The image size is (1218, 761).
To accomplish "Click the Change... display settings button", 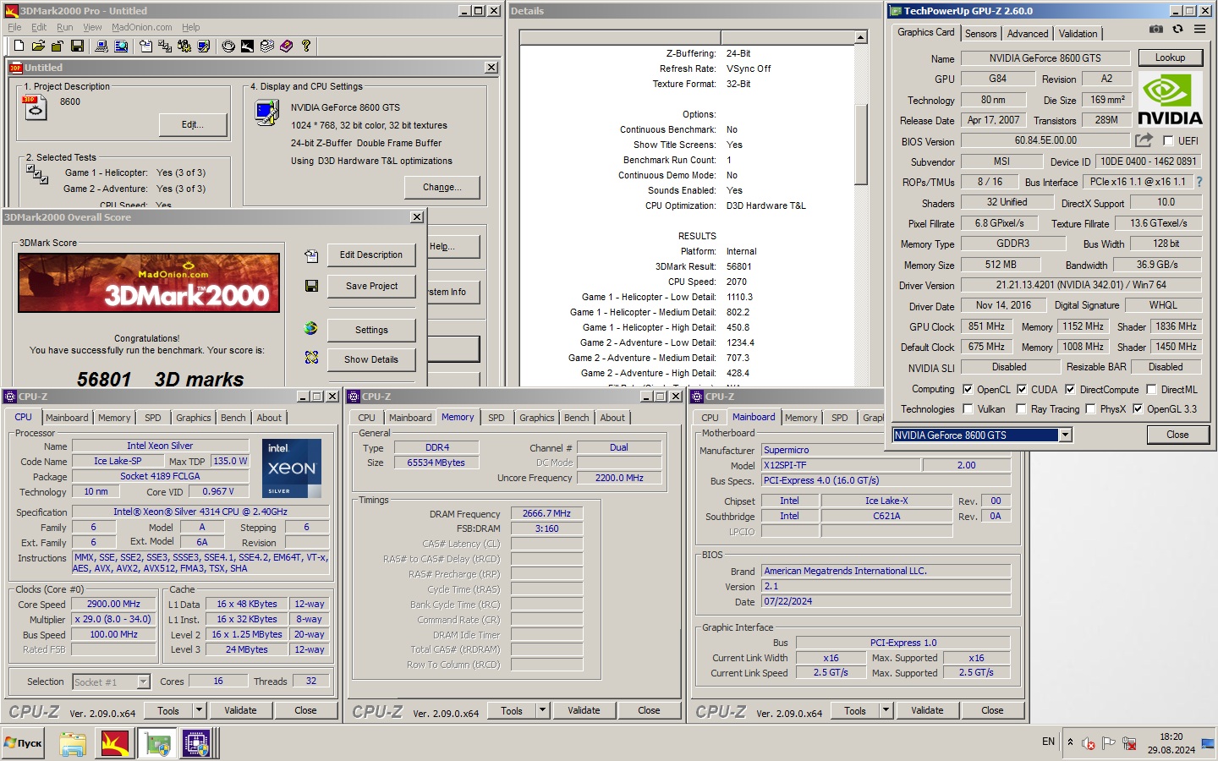I will 442,187.
